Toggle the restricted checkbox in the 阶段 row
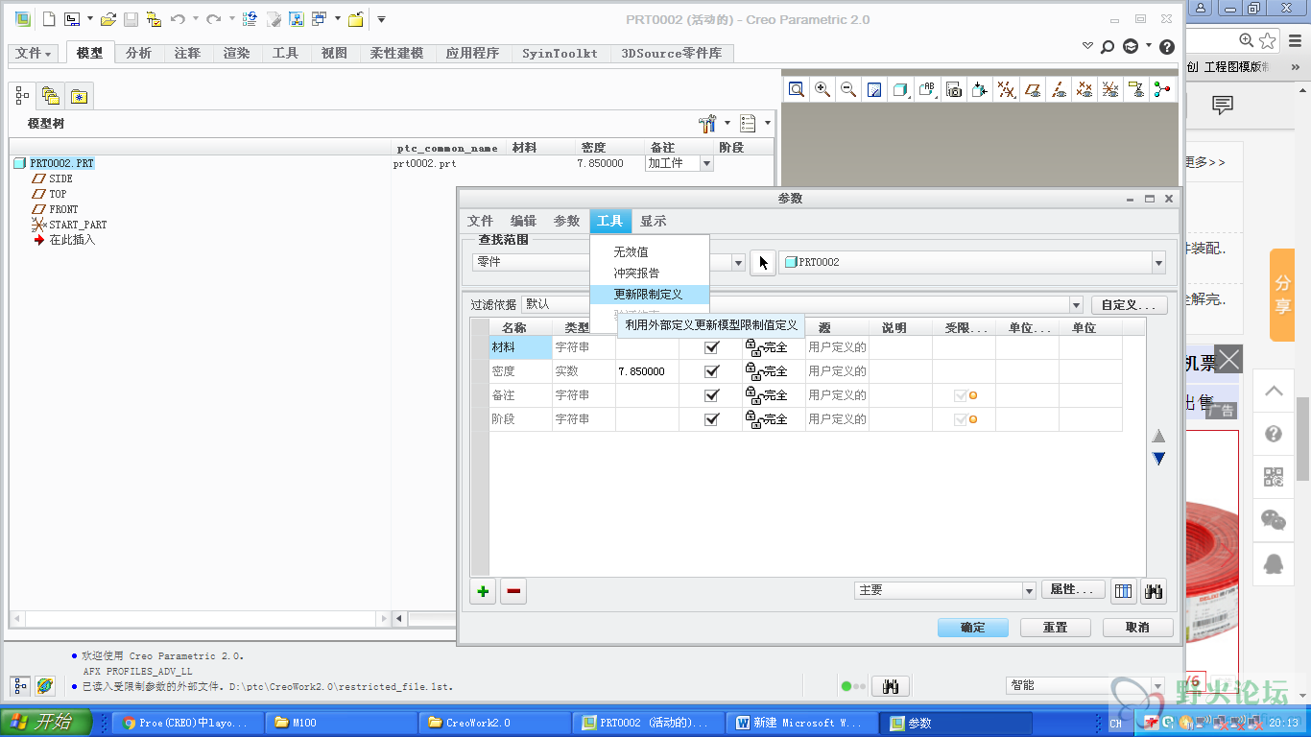 tap(960, 419)
